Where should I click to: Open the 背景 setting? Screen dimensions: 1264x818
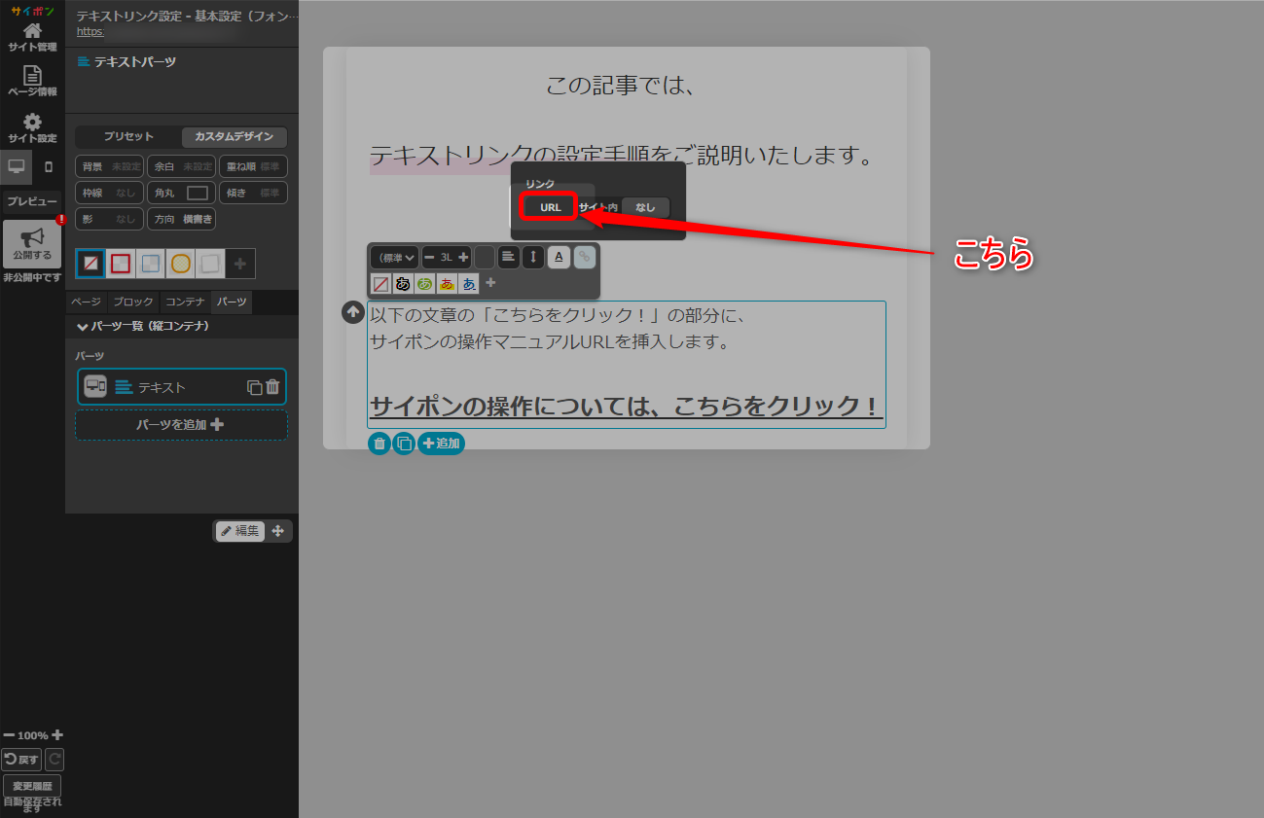(109, 166)
